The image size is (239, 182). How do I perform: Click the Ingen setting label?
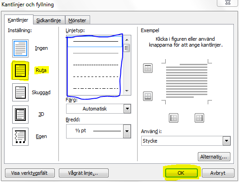[41, 48]
